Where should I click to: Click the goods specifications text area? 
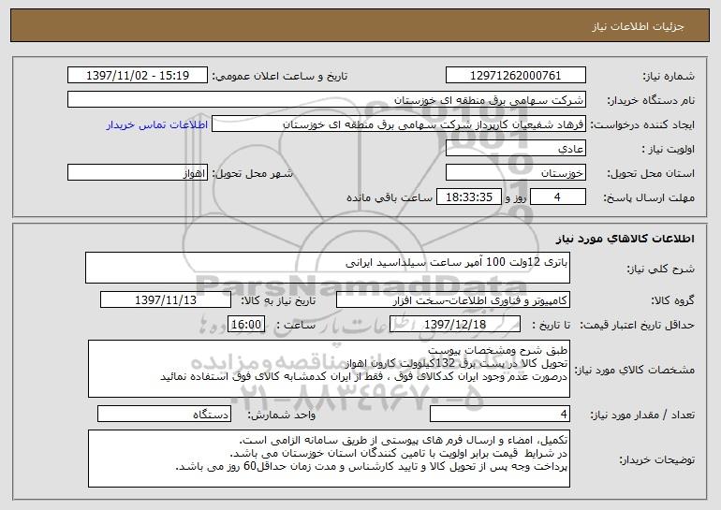[329, 369]
